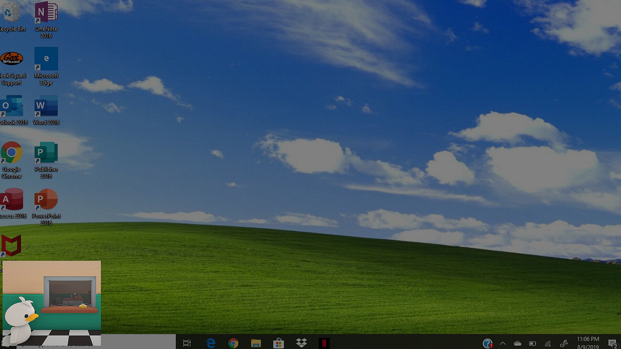Expand the hidden system tray icons
This screenshot has width=621, height=349.
(x=503, y=343)
